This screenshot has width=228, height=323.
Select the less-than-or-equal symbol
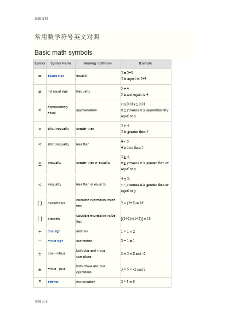click(40, 185)
